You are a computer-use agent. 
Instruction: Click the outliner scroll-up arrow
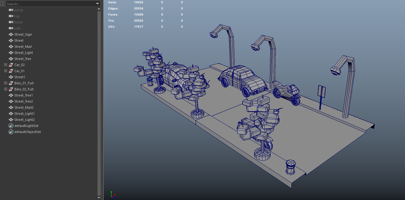(99, 9)
